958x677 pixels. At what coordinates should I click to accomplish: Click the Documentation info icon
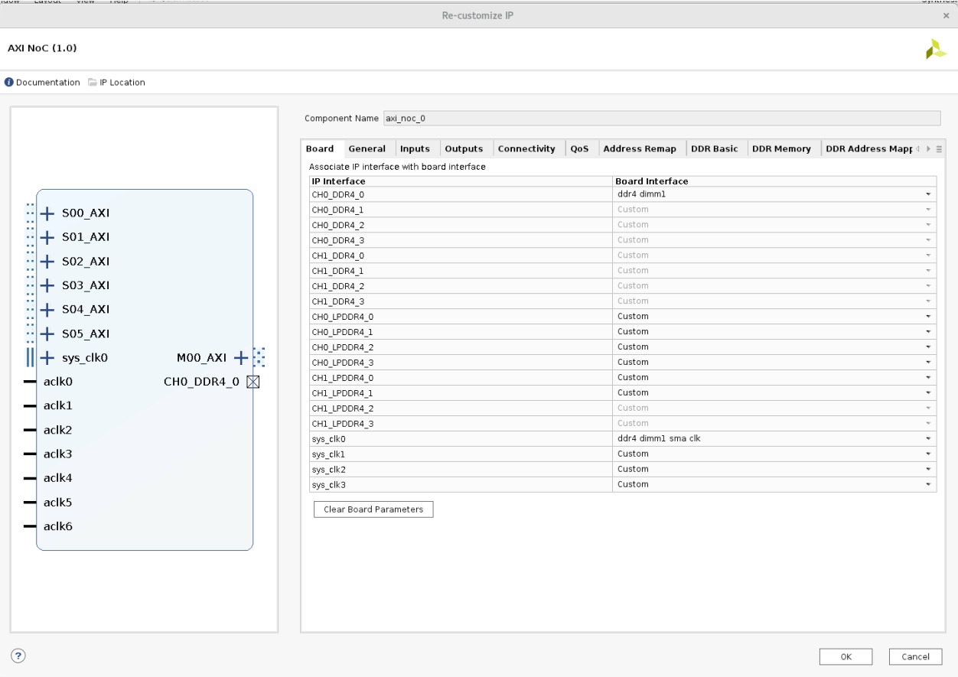9,83
